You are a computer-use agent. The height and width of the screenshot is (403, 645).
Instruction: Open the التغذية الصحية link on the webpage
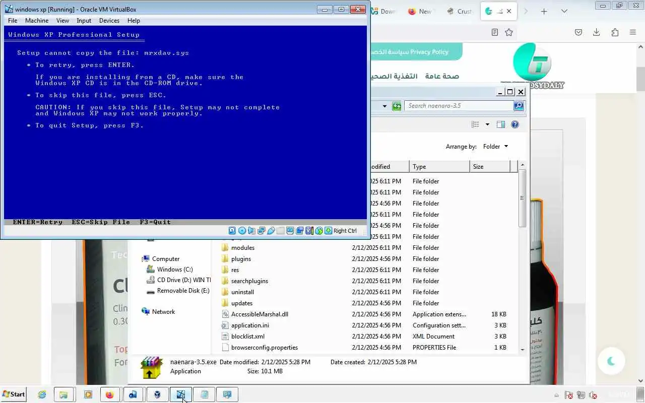coord(394,76)
